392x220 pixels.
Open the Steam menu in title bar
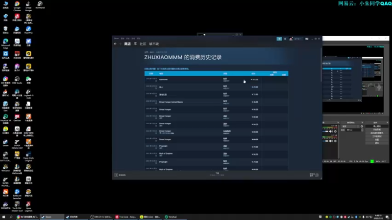[x=117, y=39]
